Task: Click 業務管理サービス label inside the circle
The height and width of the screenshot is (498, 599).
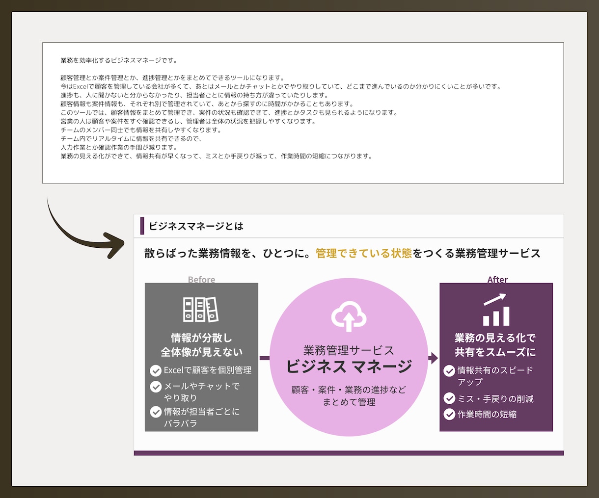Action: pos(349,350)
